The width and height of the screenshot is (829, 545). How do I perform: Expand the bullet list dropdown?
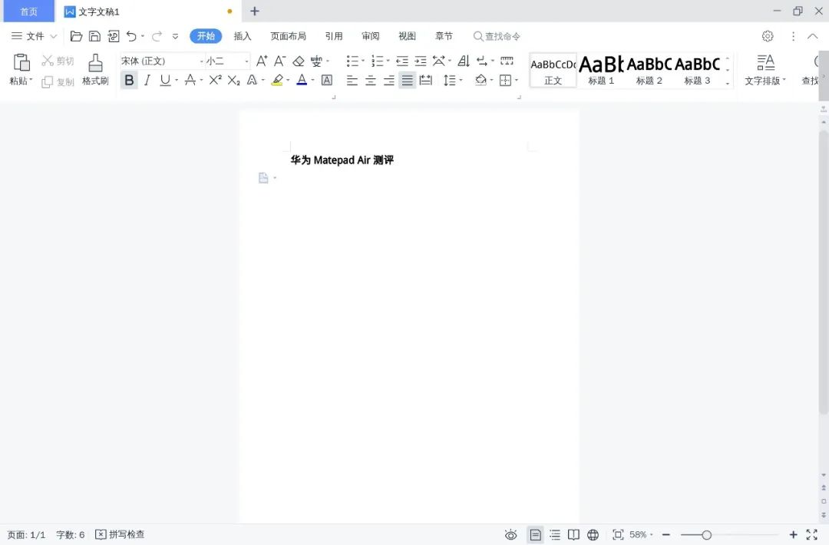point(363,61)
